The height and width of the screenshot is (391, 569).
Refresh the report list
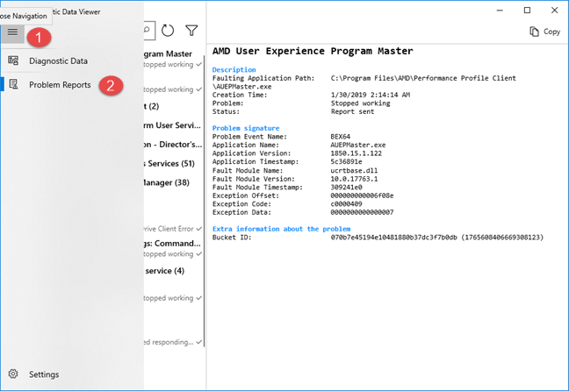(x=168, y=31)
